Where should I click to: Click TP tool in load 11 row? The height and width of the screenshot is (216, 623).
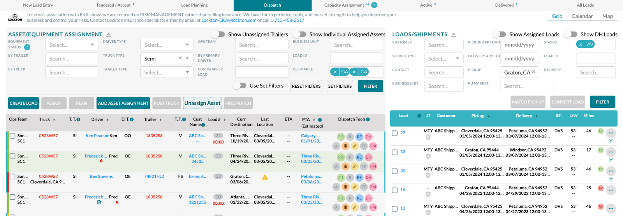tap(364, 166)
